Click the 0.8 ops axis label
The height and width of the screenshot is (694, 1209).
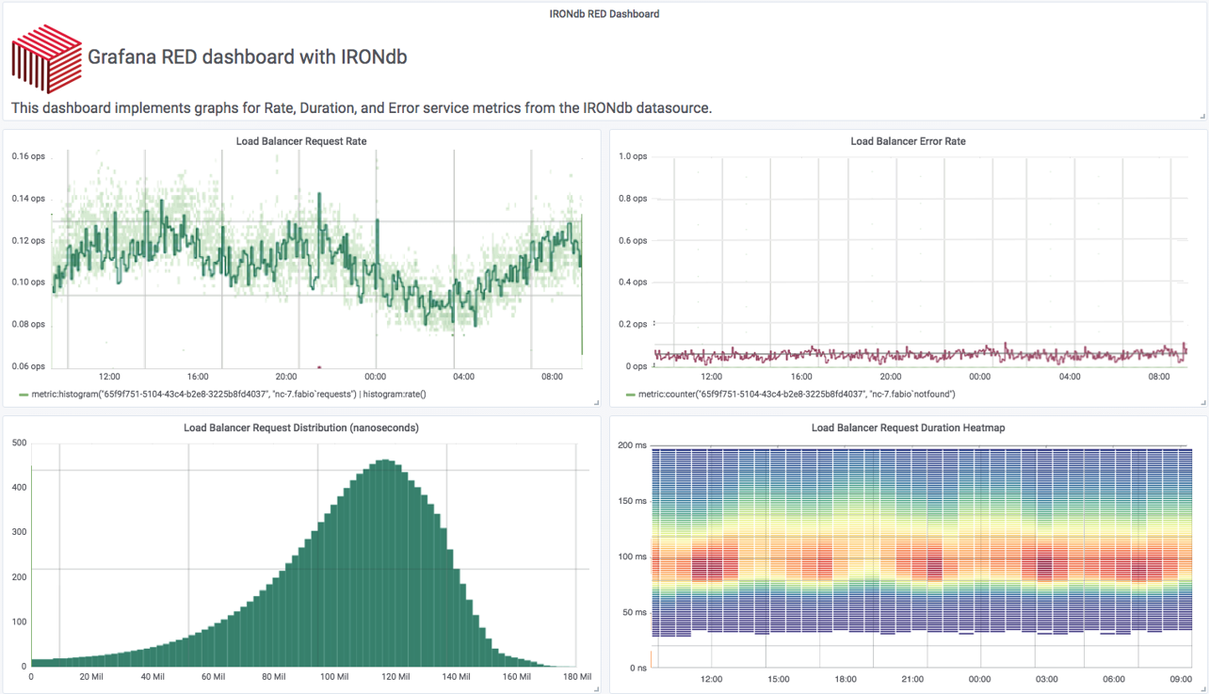coord(633,199)
